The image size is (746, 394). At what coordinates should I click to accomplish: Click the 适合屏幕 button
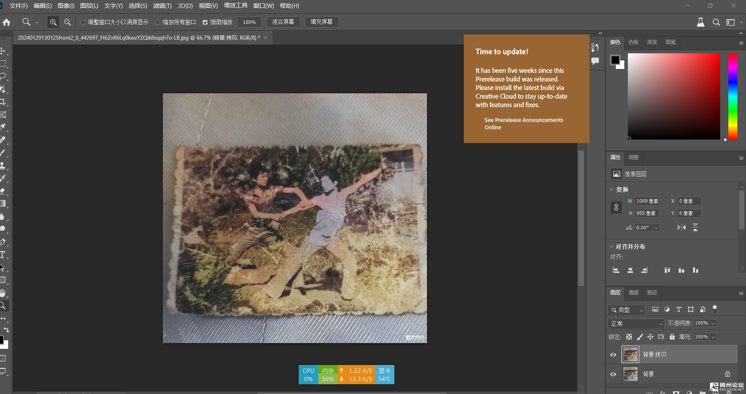283,22
